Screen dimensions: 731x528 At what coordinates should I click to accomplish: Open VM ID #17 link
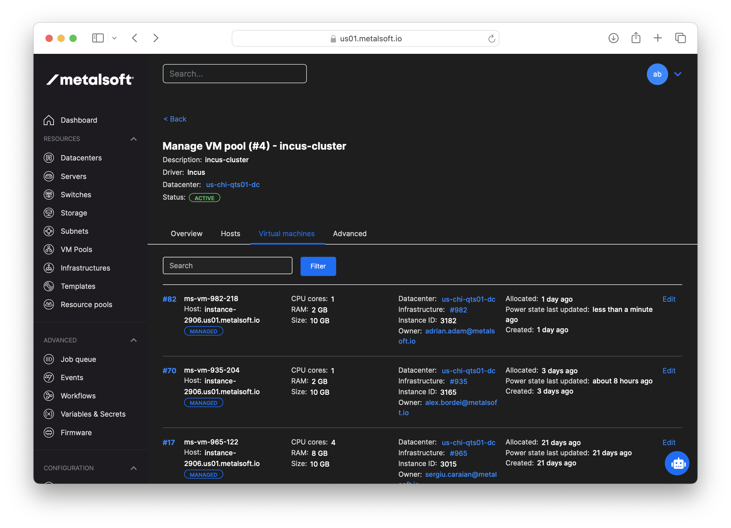[169, 443]
